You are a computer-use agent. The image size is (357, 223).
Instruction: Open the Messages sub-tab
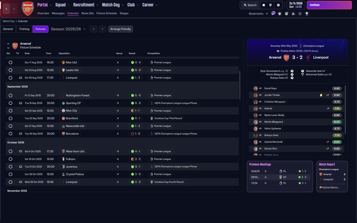coord(58,13)
